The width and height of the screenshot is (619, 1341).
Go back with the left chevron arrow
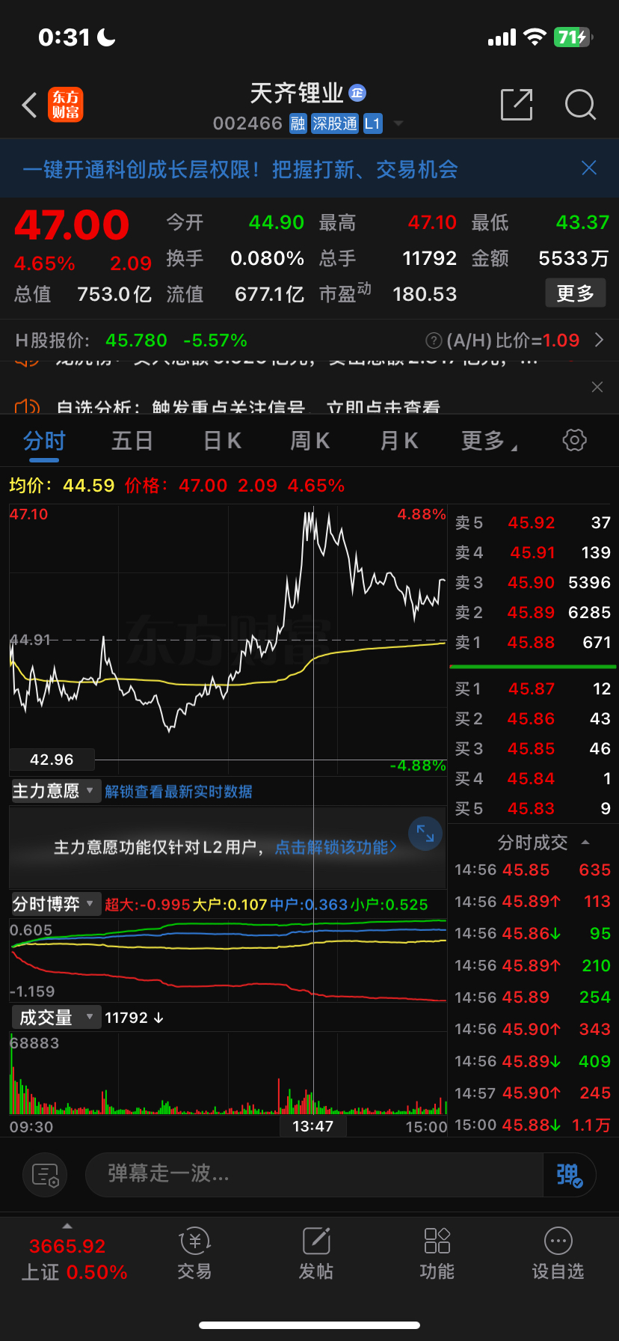click(29, 106)
